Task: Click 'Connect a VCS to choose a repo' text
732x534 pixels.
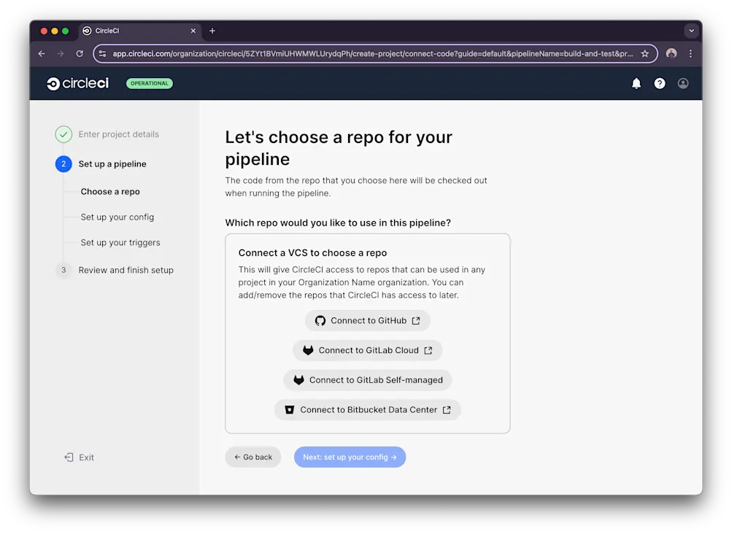Action: tap(312, 253)
